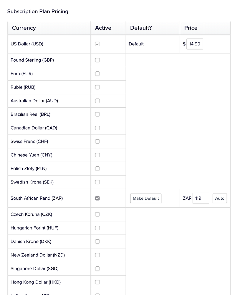Activate Swedish Krona (SEK) checkbox

coord(97,182)
